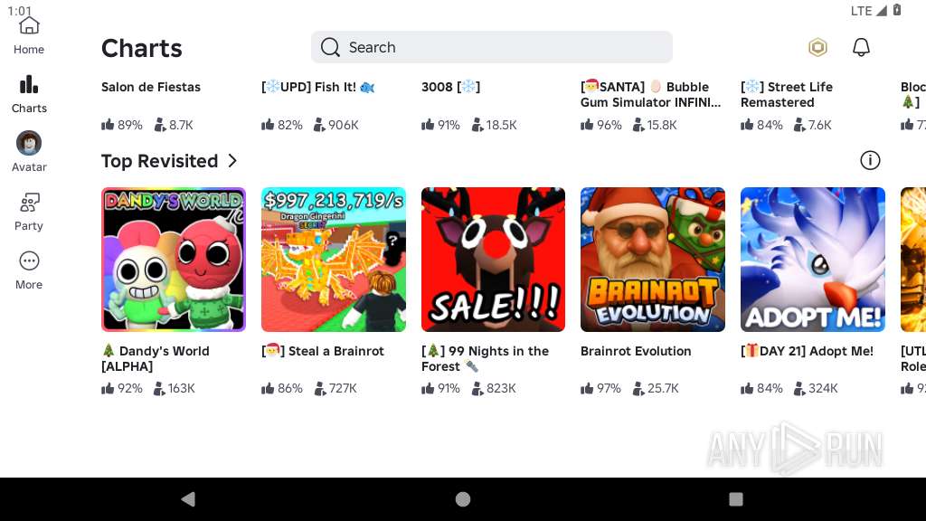Open the Fish It! game title

[317, 87]
